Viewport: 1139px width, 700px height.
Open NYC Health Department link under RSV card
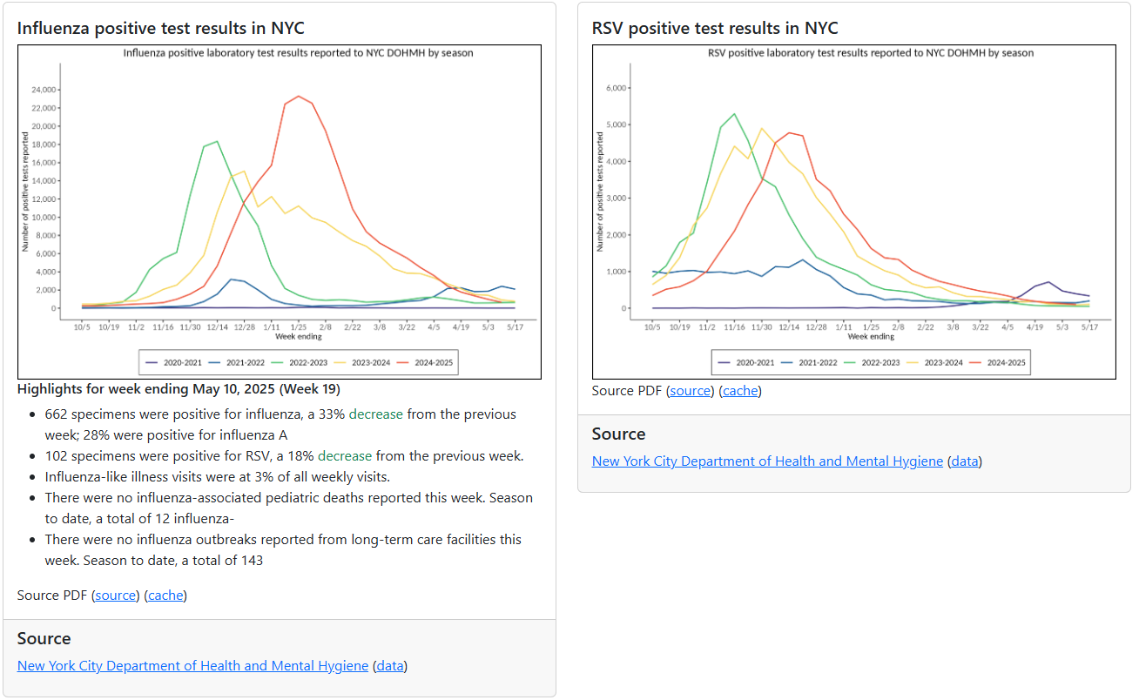(767, 461)
